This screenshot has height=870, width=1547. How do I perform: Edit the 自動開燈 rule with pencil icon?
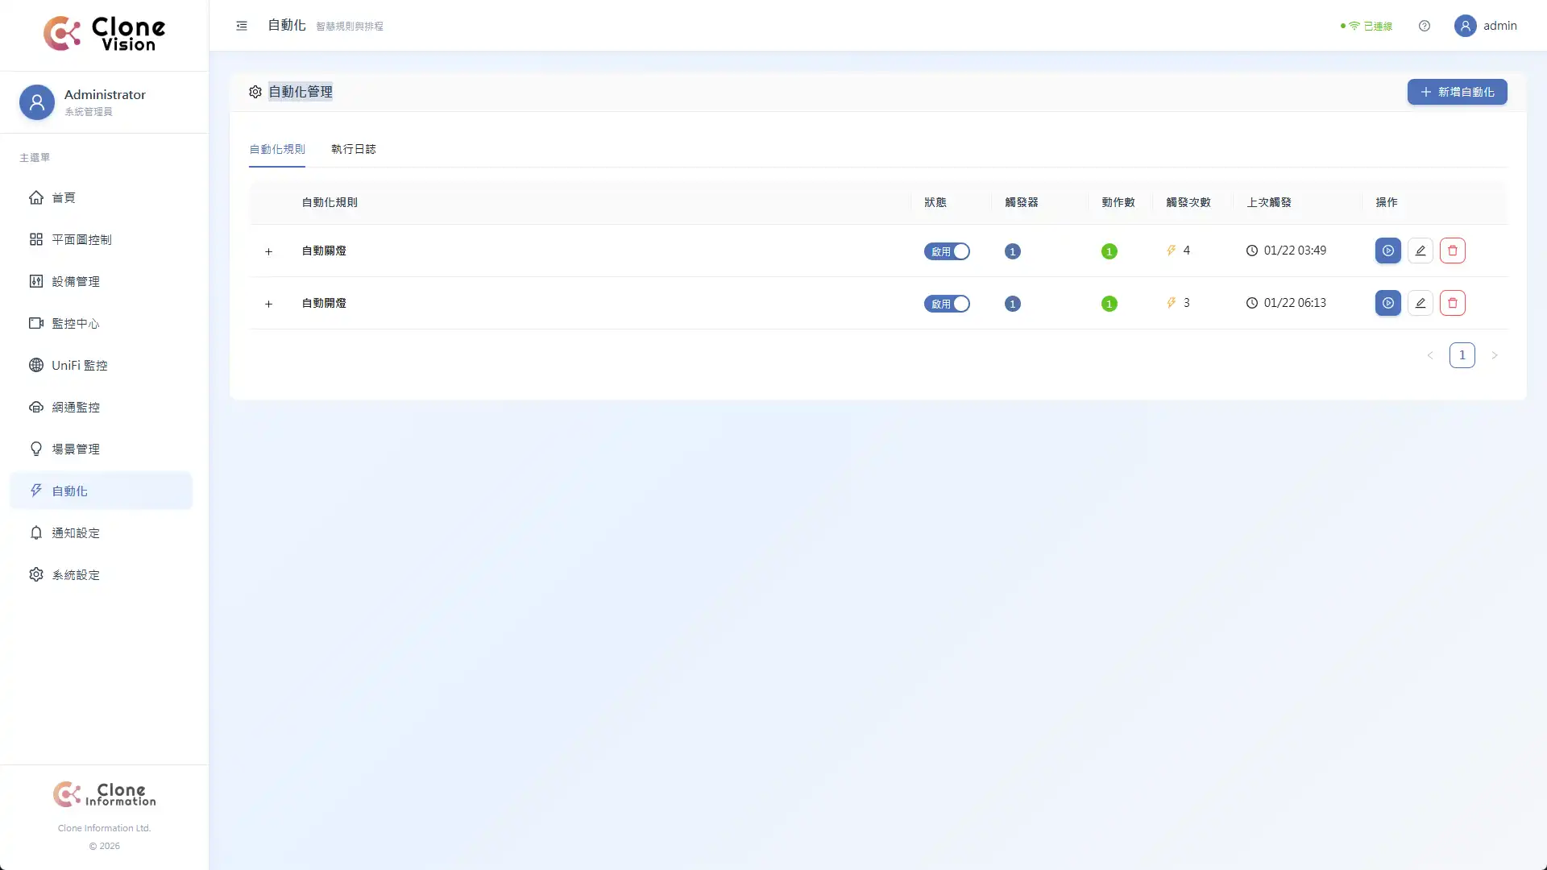click(x=1420, y=303)
